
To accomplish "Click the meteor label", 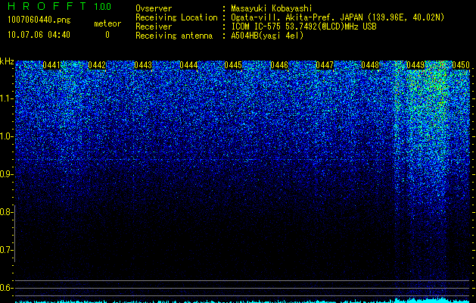I will [x=107, y=23].
